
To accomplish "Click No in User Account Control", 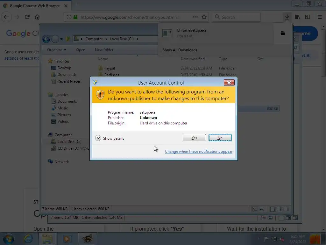I will pyautogui.click(x=220, y=138).
